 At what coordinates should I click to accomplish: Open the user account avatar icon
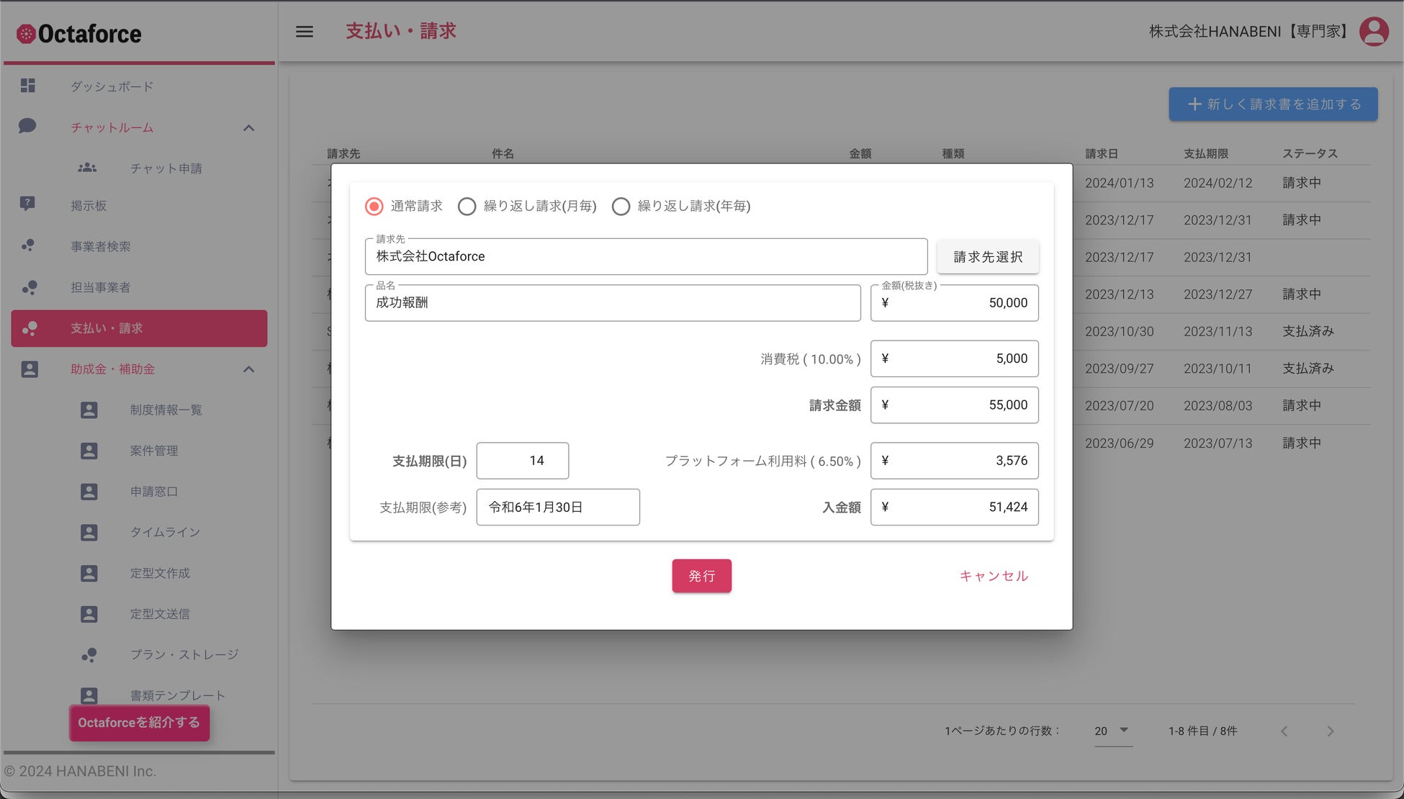click(x=1373, y=32)
